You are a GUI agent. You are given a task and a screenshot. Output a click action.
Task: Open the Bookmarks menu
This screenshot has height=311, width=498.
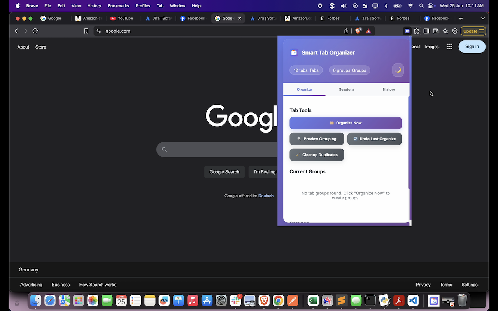coord(118,6)
